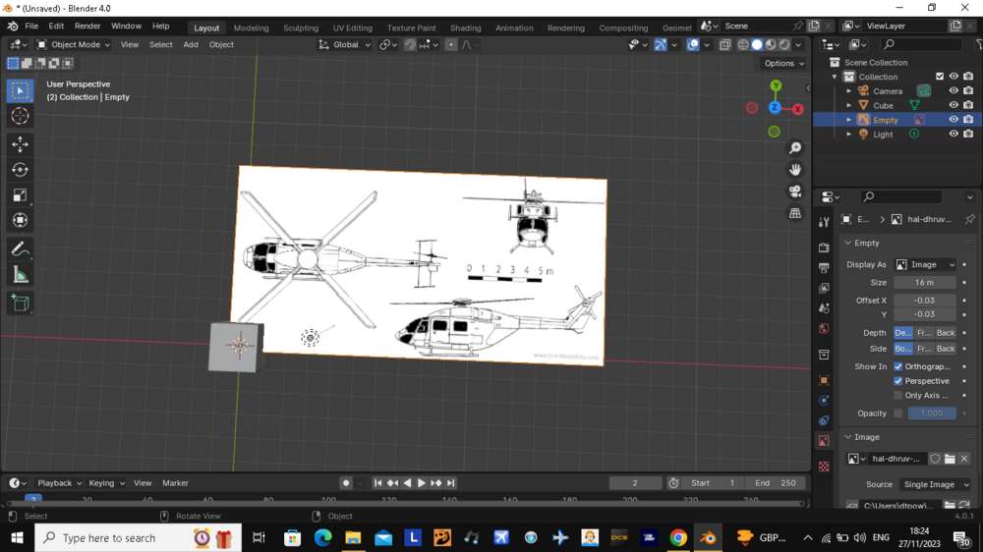Select the Scale tool

[x=20, y=195]
